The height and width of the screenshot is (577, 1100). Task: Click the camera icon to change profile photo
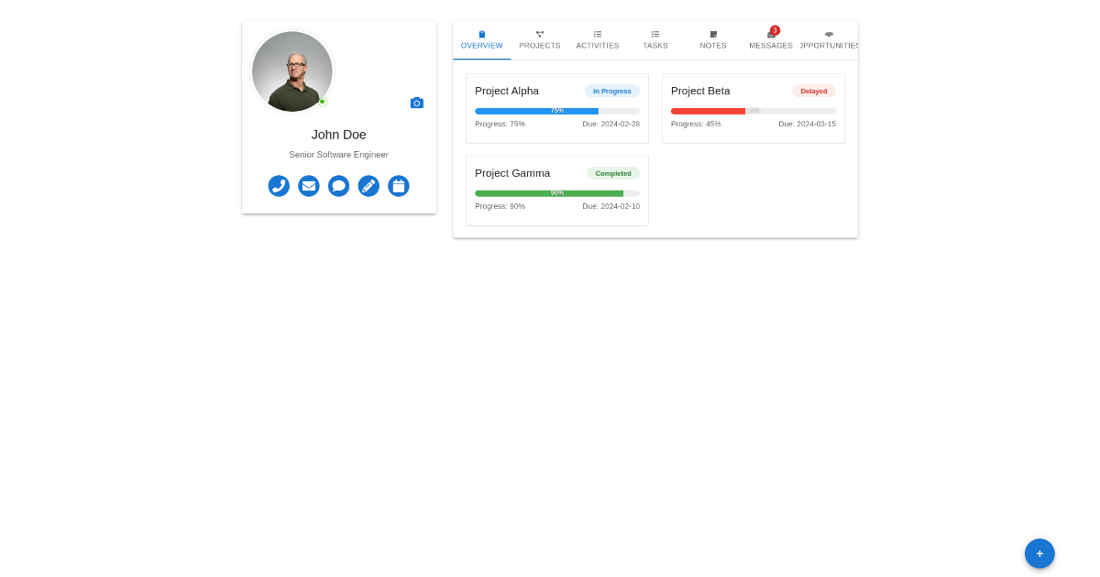pyautogui.click(x=417, y=103)
